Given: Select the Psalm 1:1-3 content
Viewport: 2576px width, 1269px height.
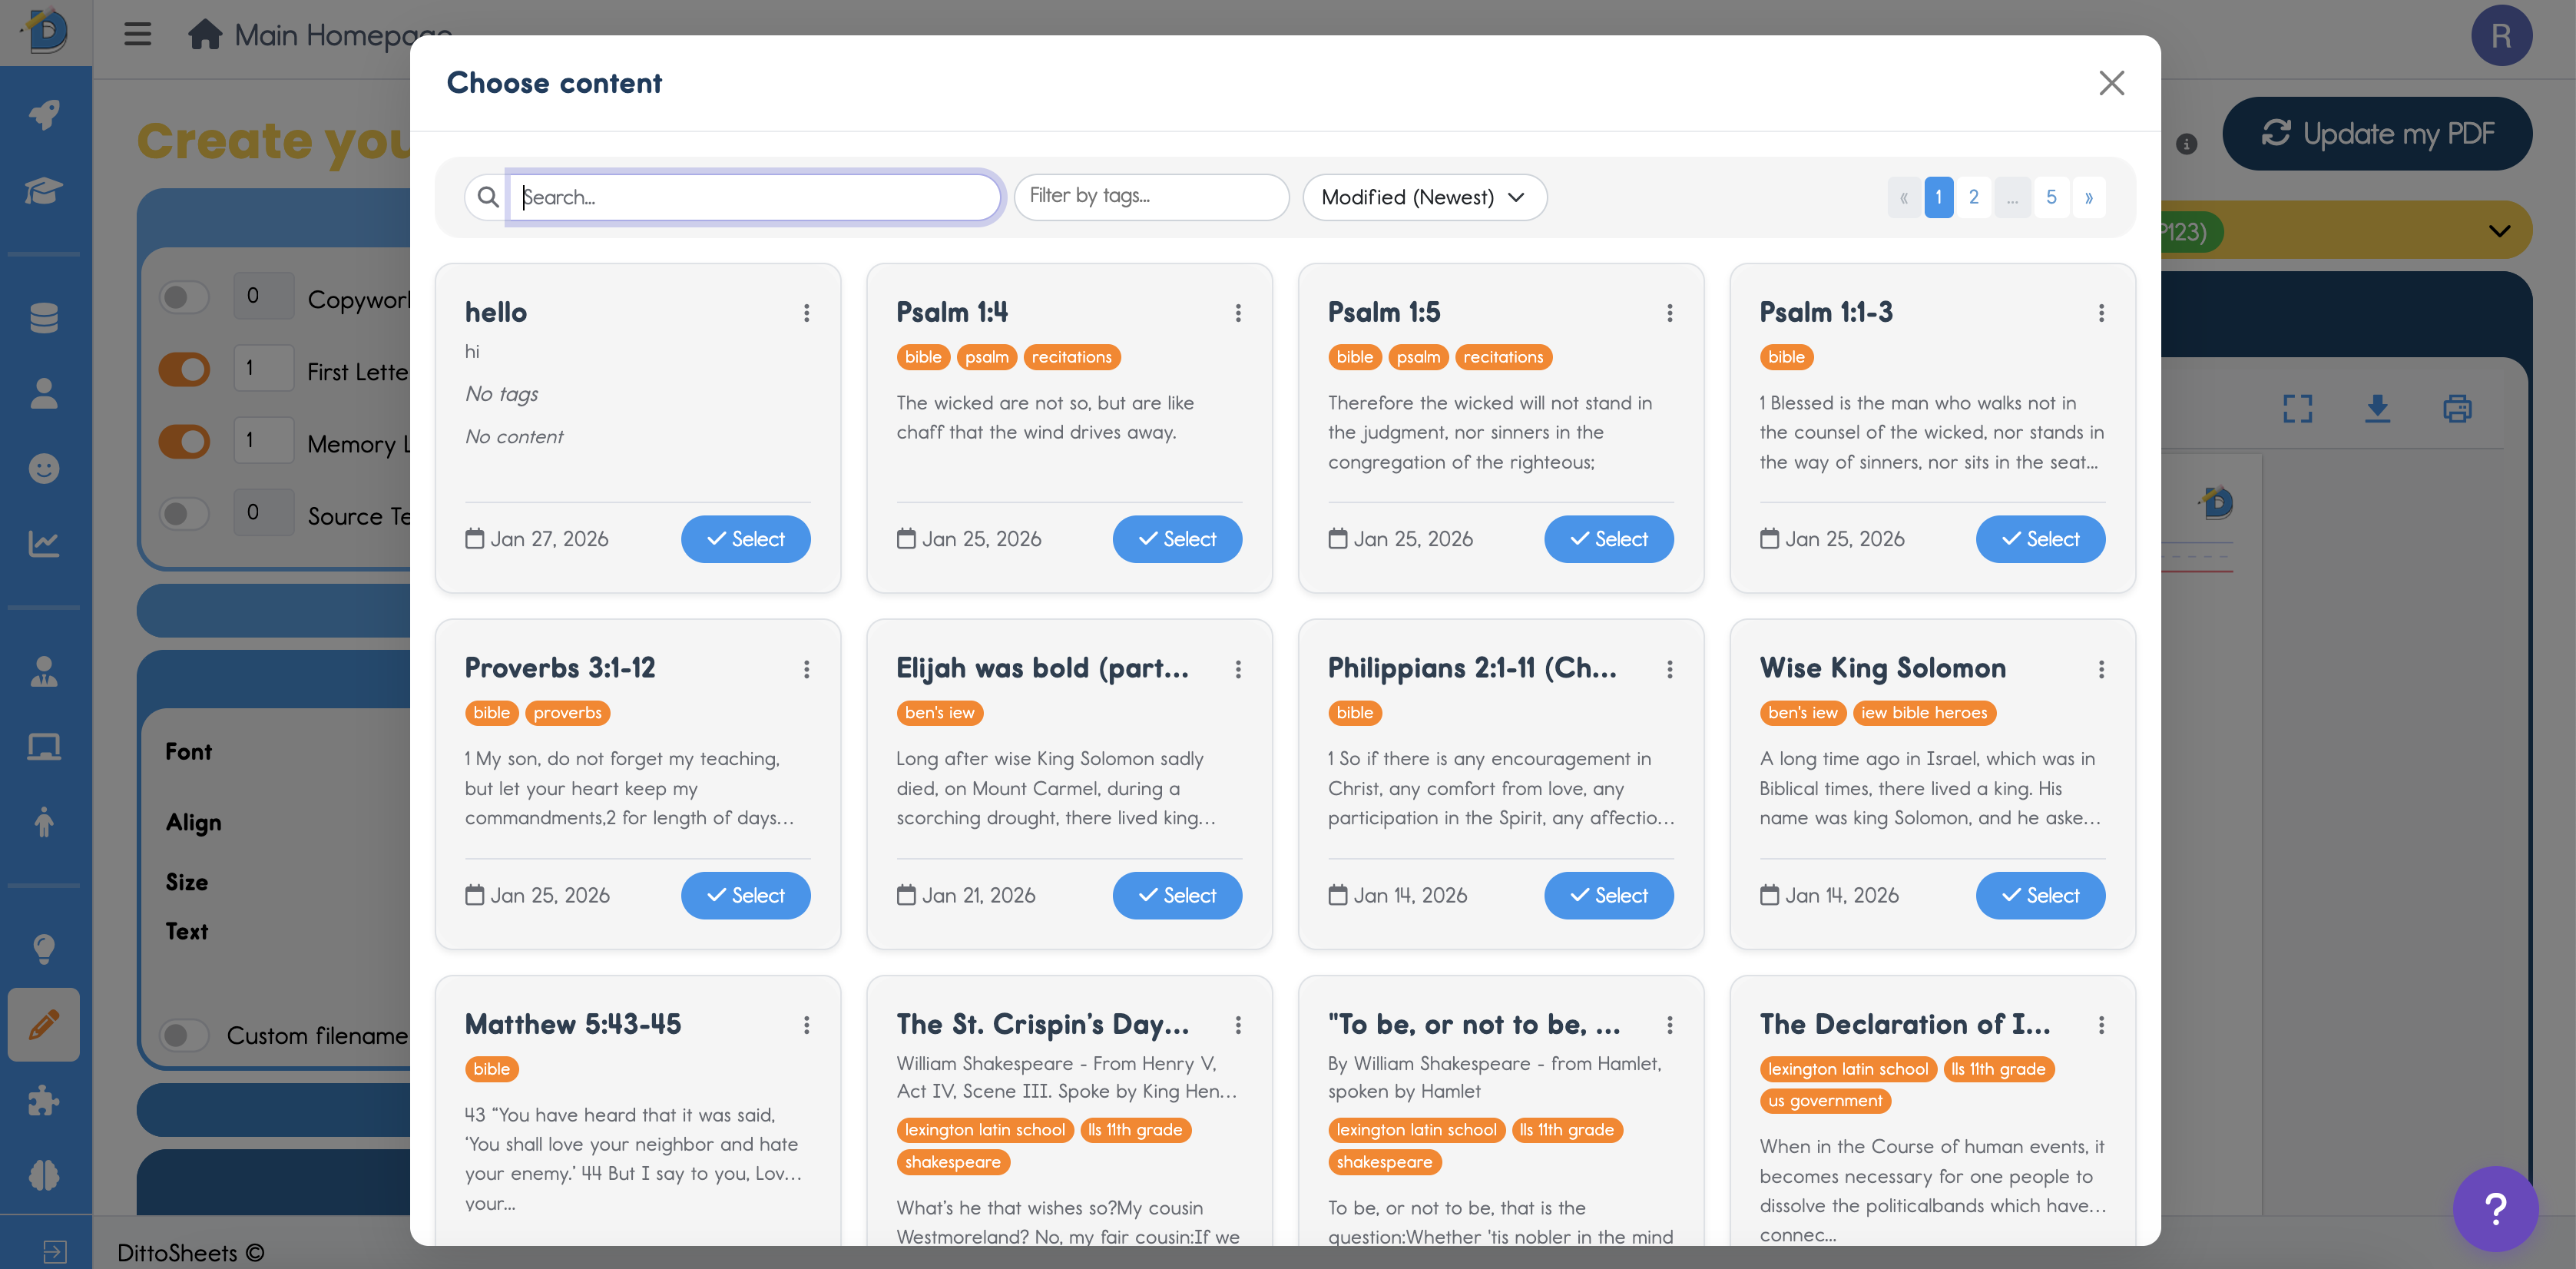Looking at the screenshot, I should [2040, 539].
